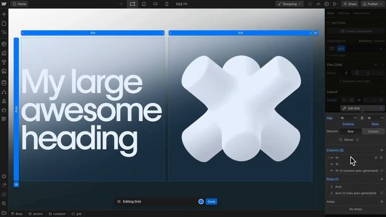The height and width of the screenshot is (217, 386).
Task: Open the Search magnifier icon
Action: [x=4, y=204]
